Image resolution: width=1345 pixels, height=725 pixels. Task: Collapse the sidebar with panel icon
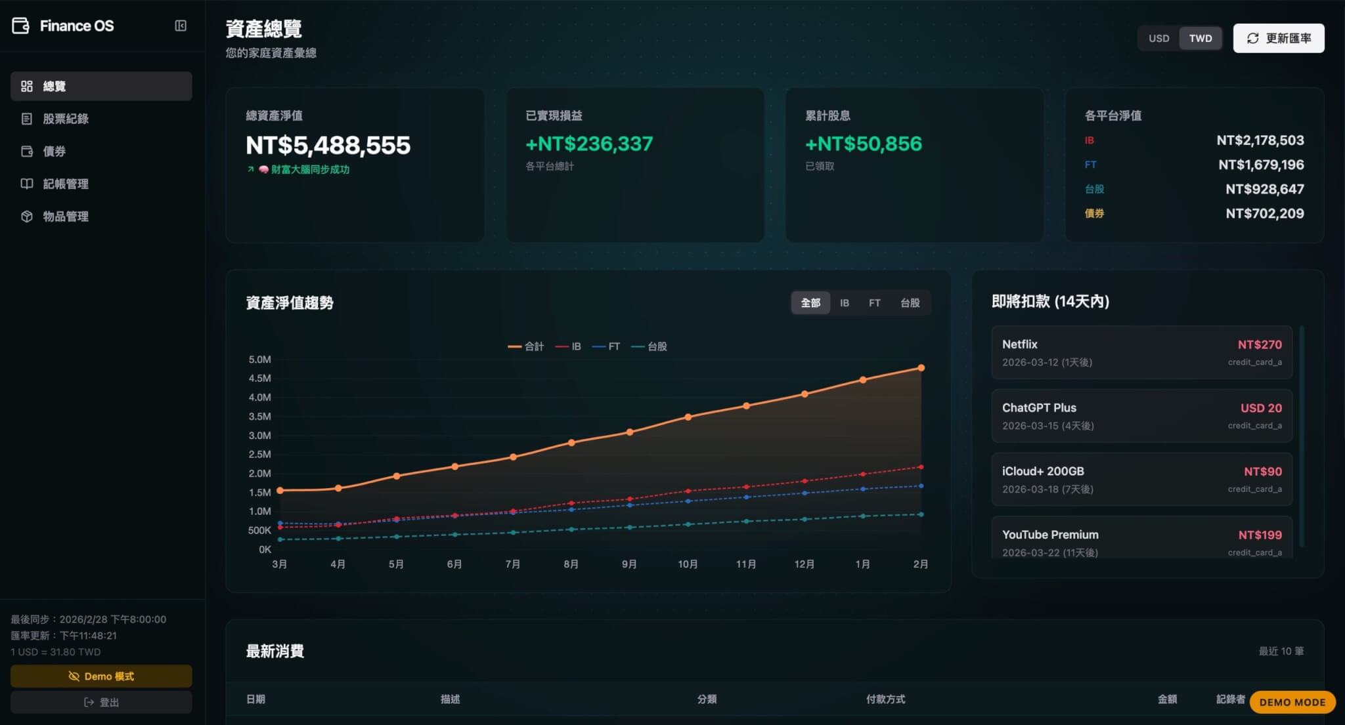(x=181, y=26)
